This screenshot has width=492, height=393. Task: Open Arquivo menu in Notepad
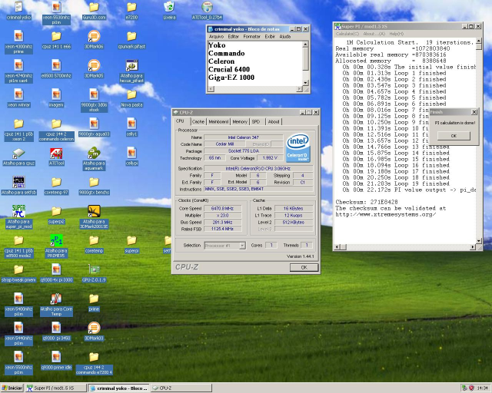pos(216,37)
